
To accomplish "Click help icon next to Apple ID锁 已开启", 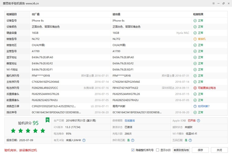I will click(198, 121).
